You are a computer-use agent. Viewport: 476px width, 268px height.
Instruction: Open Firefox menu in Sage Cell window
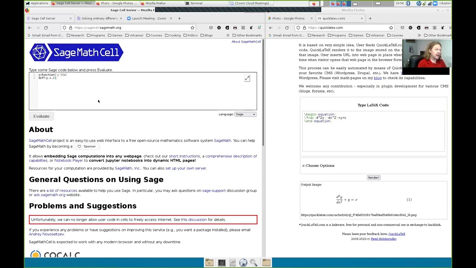click(x=259, y=28)
